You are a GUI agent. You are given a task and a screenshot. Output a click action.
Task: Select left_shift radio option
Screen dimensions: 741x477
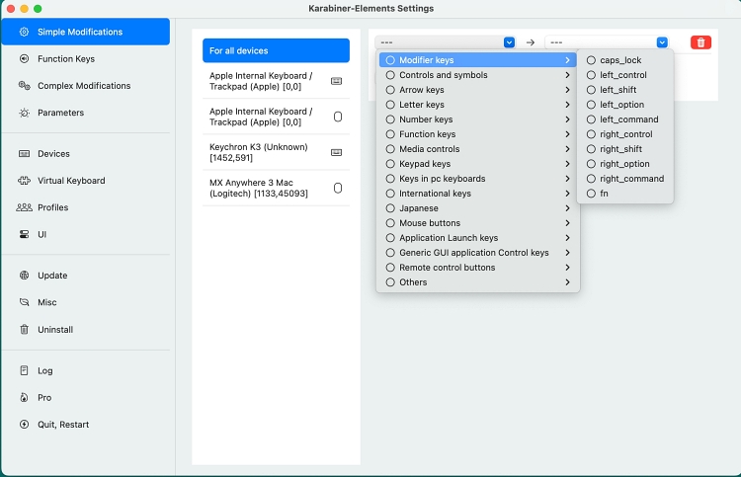coord(591,90)
